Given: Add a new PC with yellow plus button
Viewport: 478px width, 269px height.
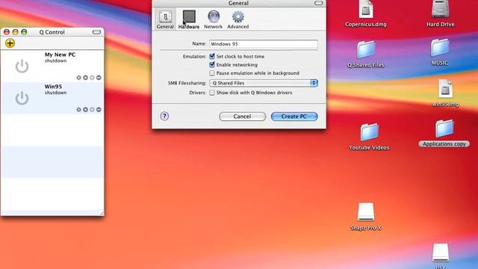Looking at the screenshot, I should coord(10,43).
